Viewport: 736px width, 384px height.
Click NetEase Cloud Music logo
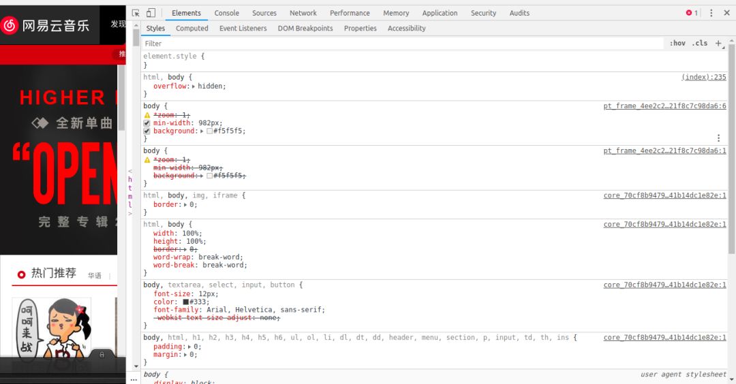46,25
